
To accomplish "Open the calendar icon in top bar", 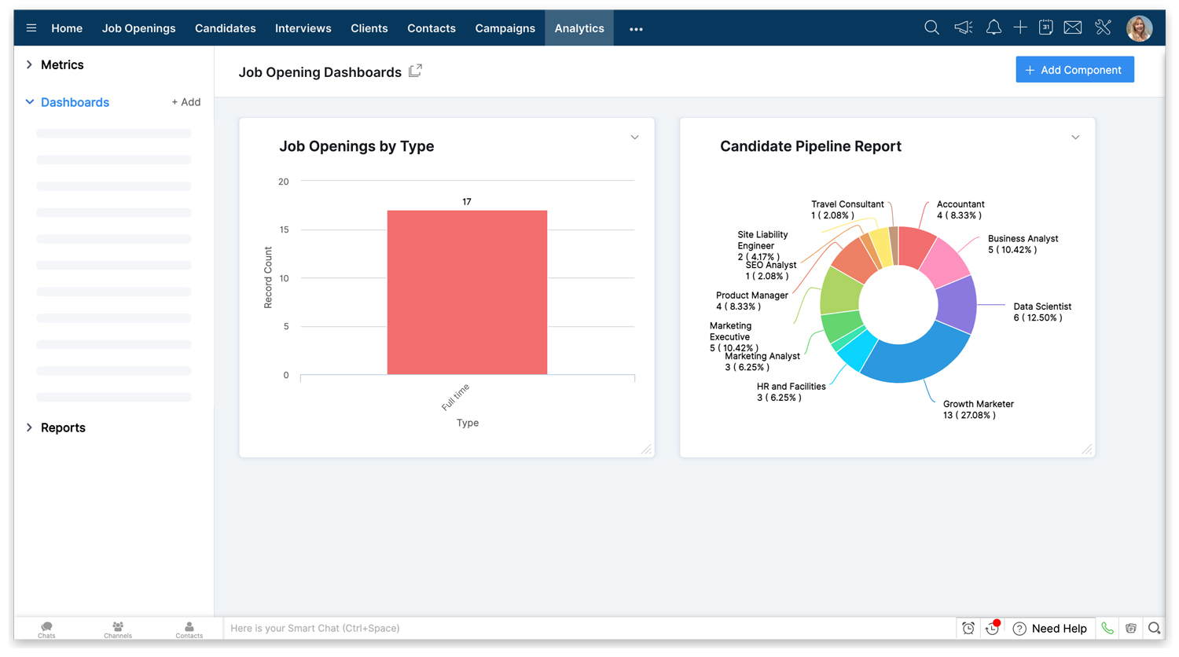I will point(1045,28).
